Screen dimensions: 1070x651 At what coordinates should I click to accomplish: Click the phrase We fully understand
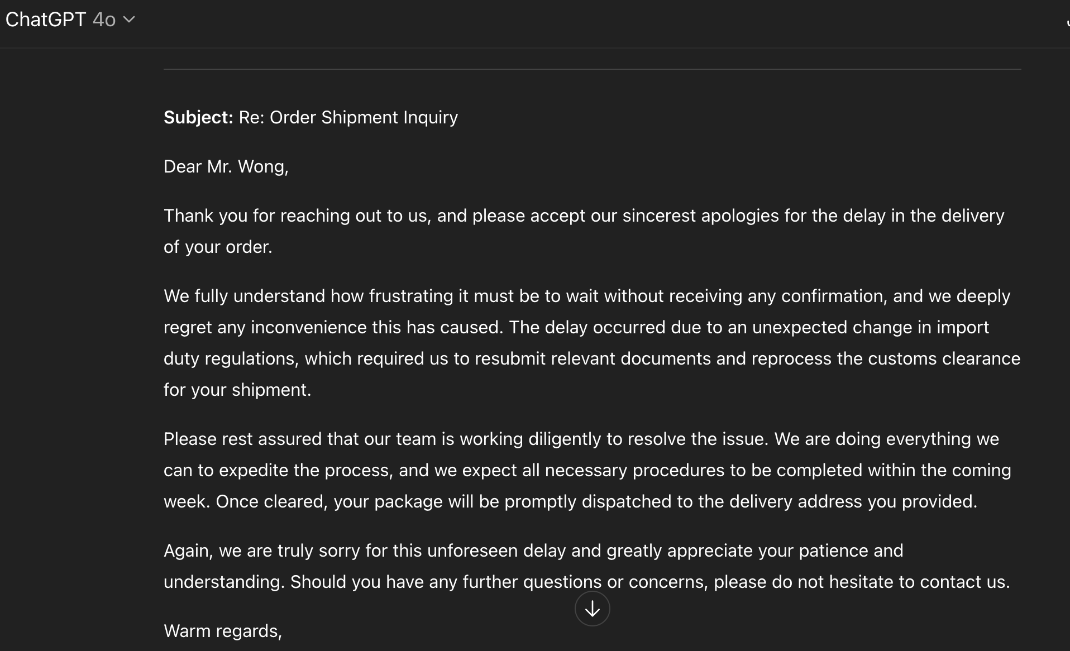tap(244, 296)
